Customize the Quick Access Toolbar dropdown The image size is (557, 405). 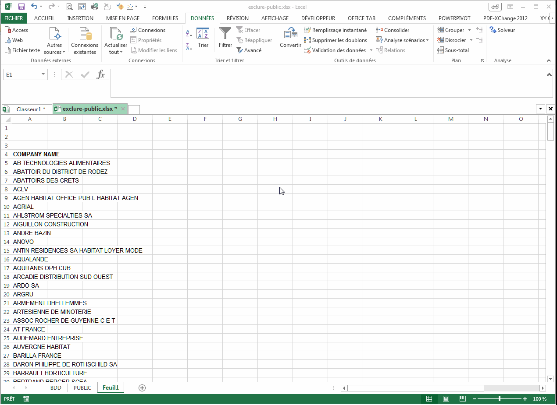(145, 7)
